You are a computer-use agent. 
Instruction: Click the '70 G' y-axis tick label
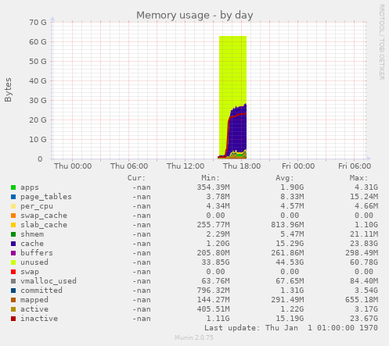pyautogui.click(x=38, y=23)
